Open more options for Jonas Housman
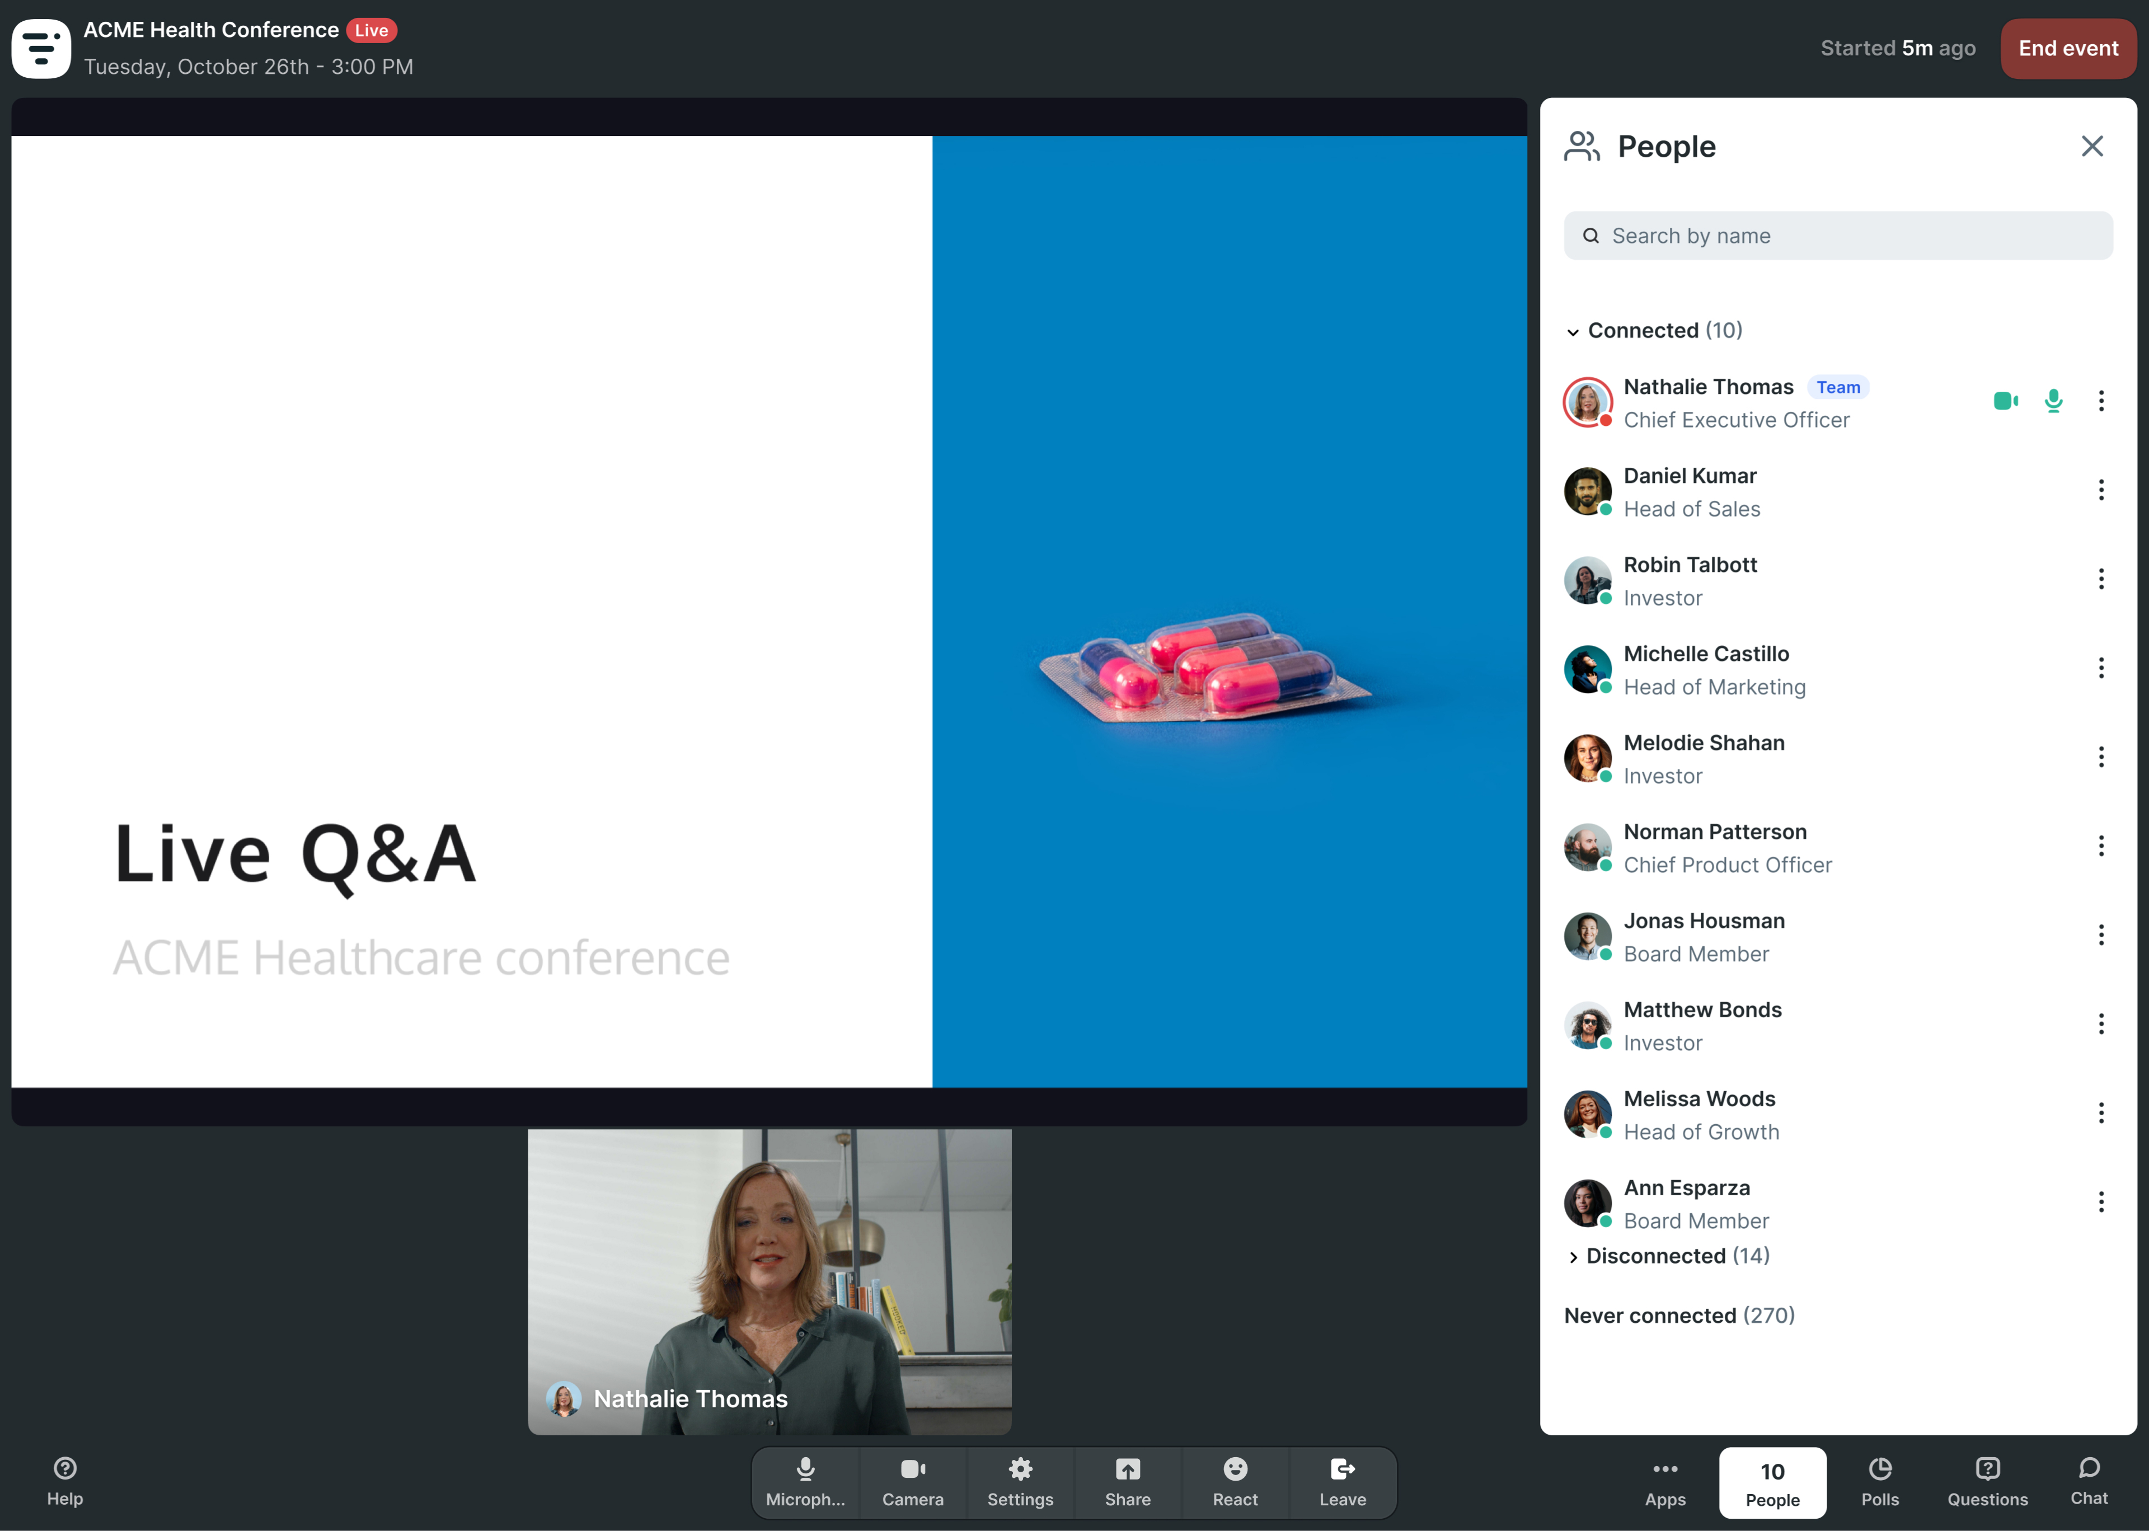 click(2101, 934)
